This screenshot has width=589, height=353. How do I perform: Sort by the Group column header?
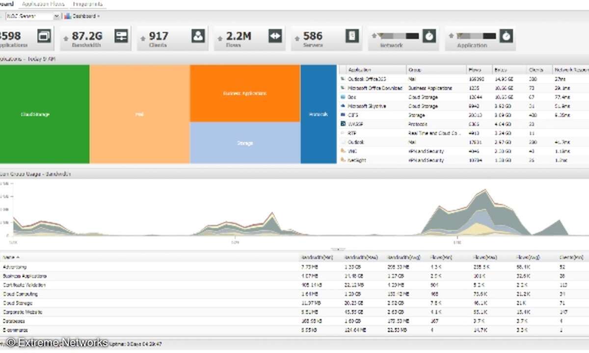(436, 70)
